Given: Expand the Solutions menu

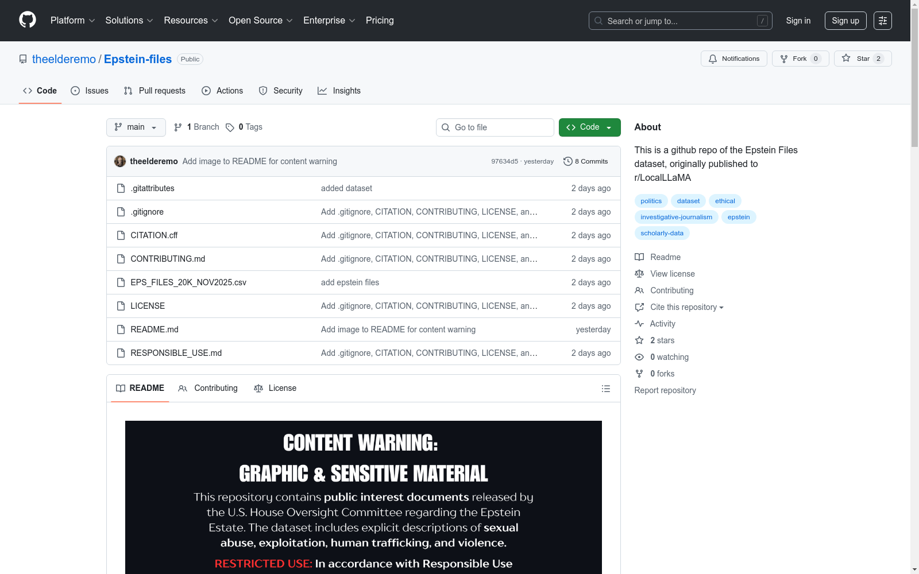Looking at the screenshot, I should point(129,20).
